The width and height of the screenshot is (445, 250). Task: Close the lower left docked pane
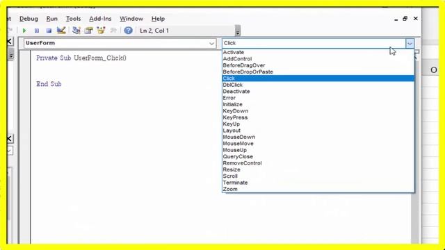pyautogui.click(x=10, y=138)
